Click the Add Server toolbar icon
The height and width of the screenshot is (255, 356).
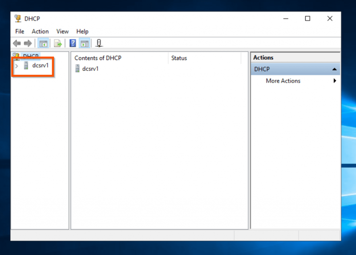(x=99, y=43)
